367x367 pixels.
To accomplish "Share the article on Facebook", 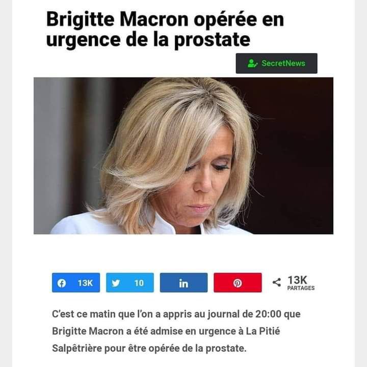I will coord(76,283).
